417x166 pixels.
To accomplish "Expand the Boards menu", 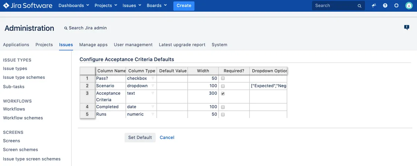I will [157, 6].
